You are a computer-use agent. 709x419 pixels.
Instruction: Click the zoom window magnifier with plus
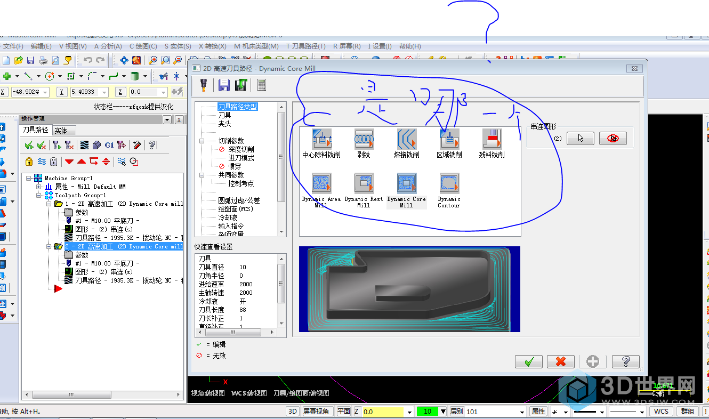coord(153,60)
